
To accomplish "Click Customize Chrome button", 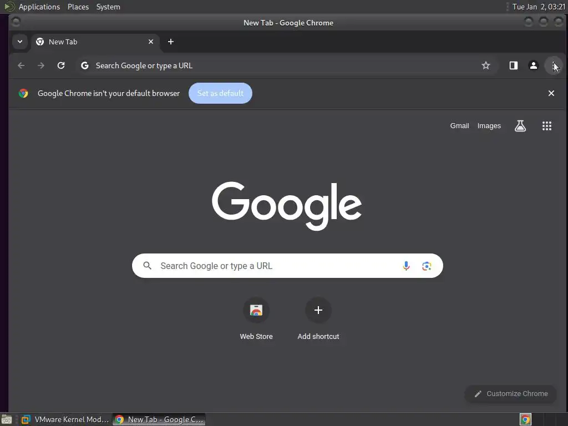I will click(511, 394).
